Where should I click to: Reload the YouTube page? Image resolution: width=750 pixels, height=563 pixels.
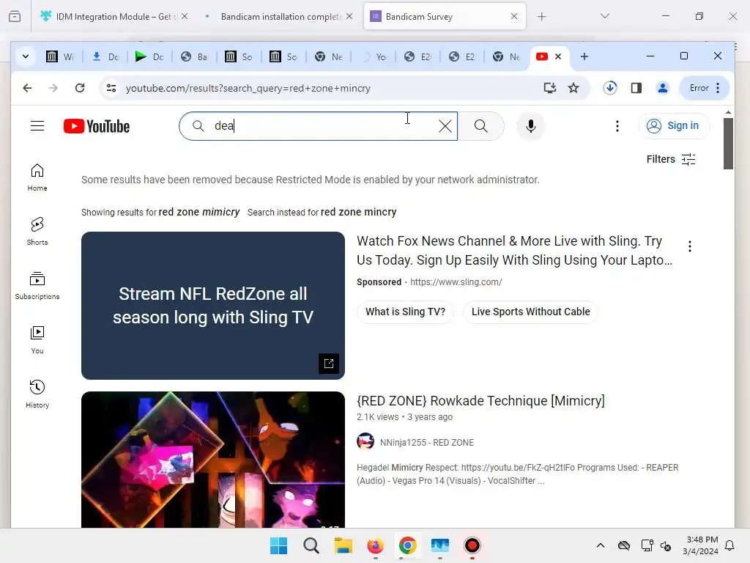(80, 88)
